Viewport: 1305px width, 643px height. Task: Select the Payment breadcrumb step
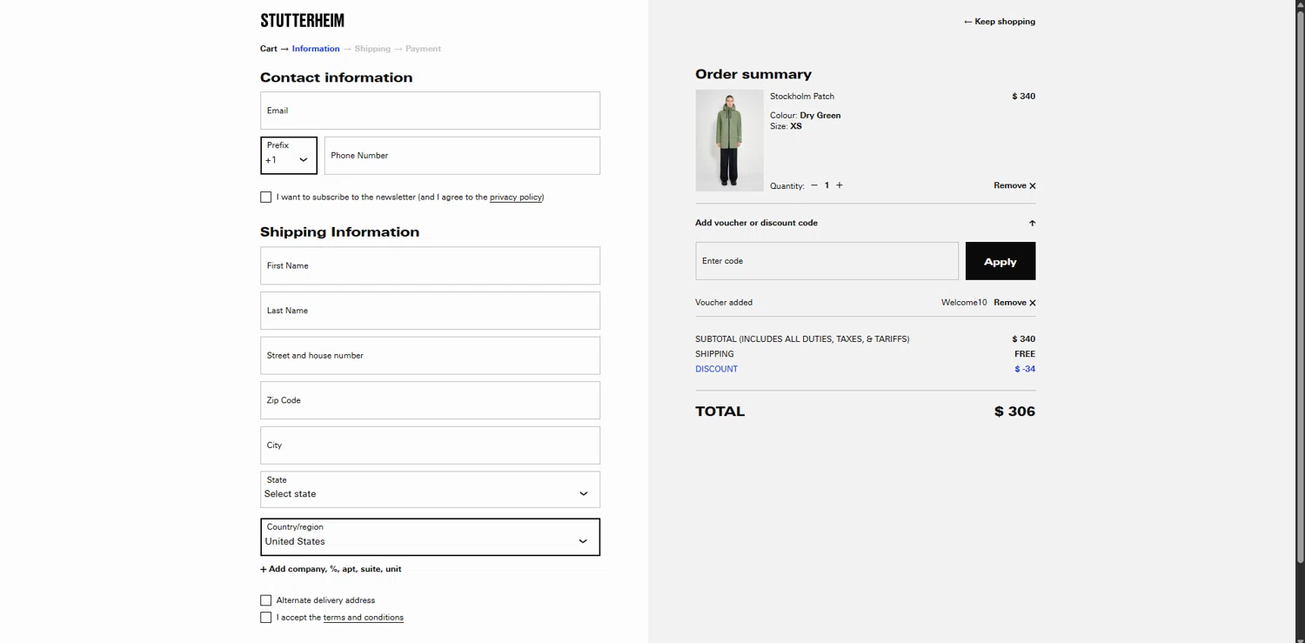tap(423, 49)
